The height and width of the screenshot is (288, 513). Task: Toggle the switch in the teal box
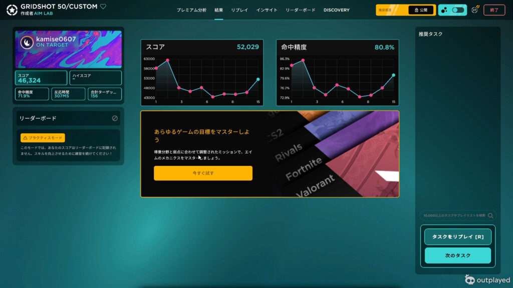(457, 10)
